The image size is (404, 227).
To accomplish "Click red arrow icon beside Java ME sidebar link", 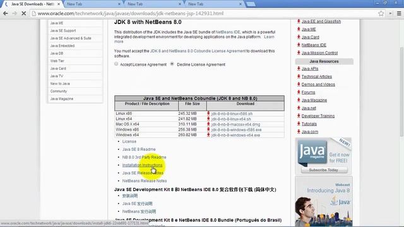I will pyautogui.click(x=299, y=29).
